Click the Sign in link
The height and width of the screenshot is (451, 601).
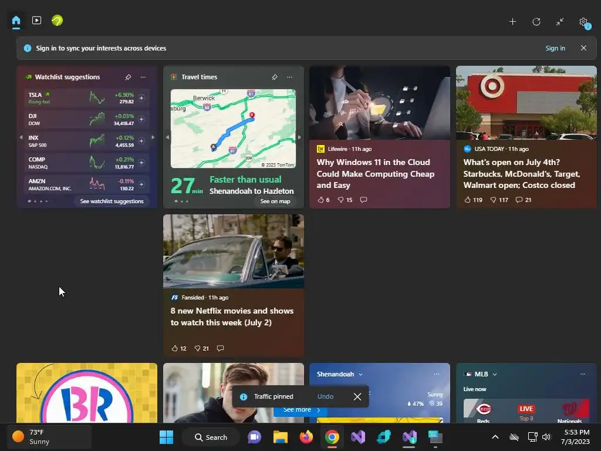click(555, 48)
